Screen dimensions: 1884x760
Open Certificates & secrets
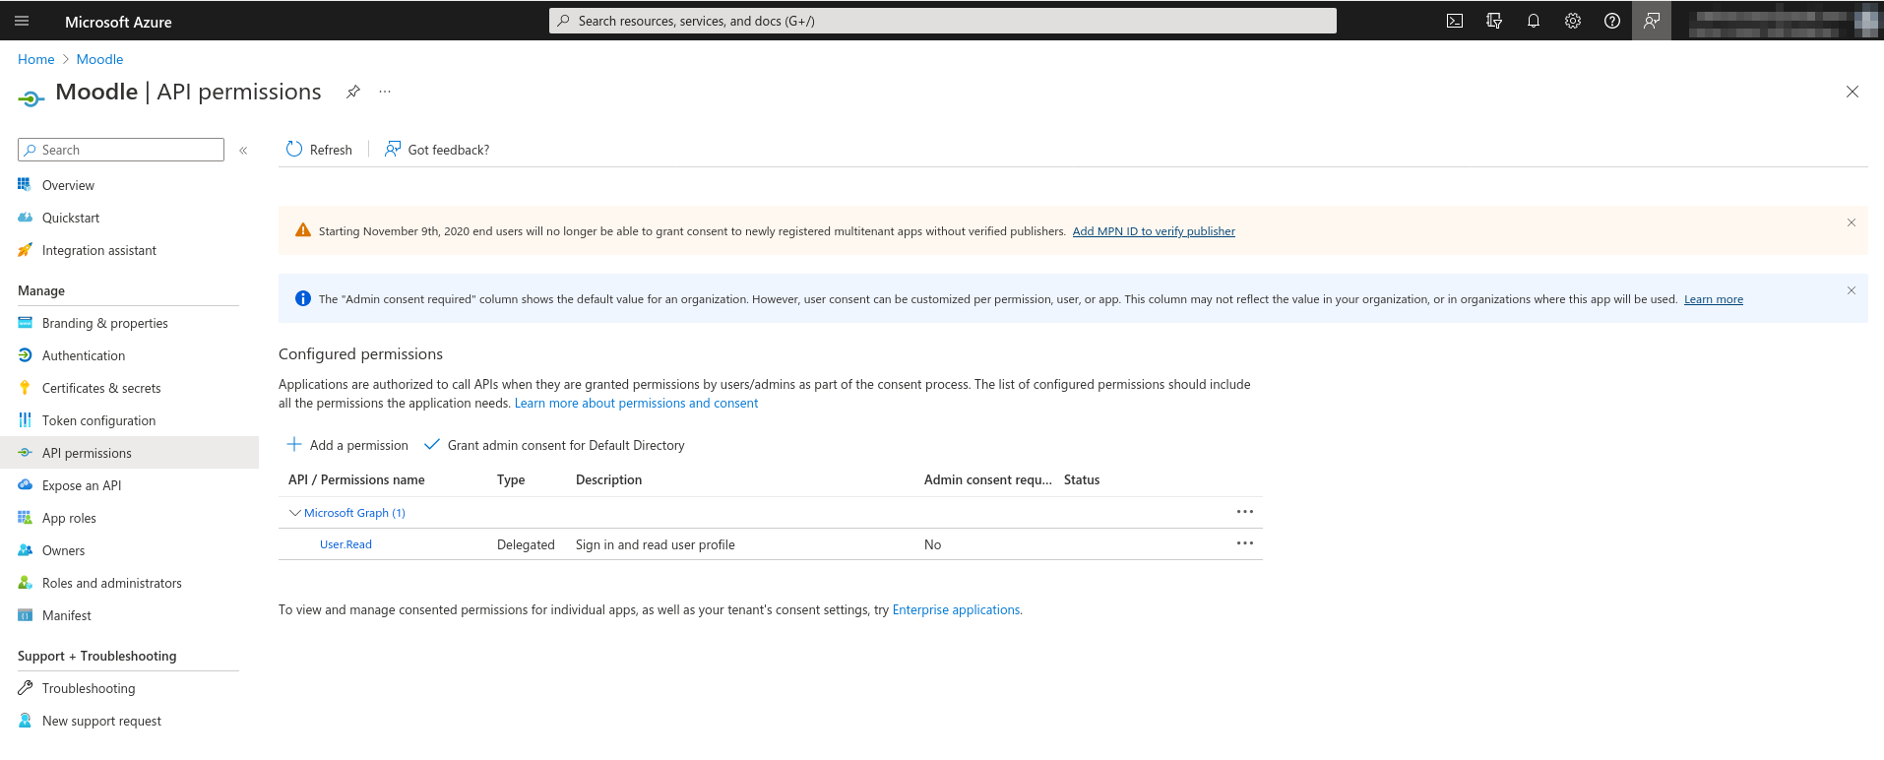point(101,388)
